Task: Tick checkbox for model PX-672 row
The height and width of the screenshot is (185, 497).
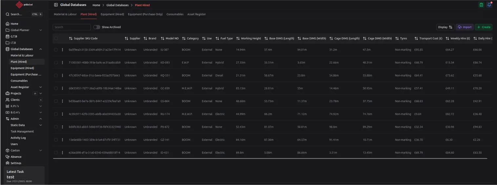Action: [56, 127]
